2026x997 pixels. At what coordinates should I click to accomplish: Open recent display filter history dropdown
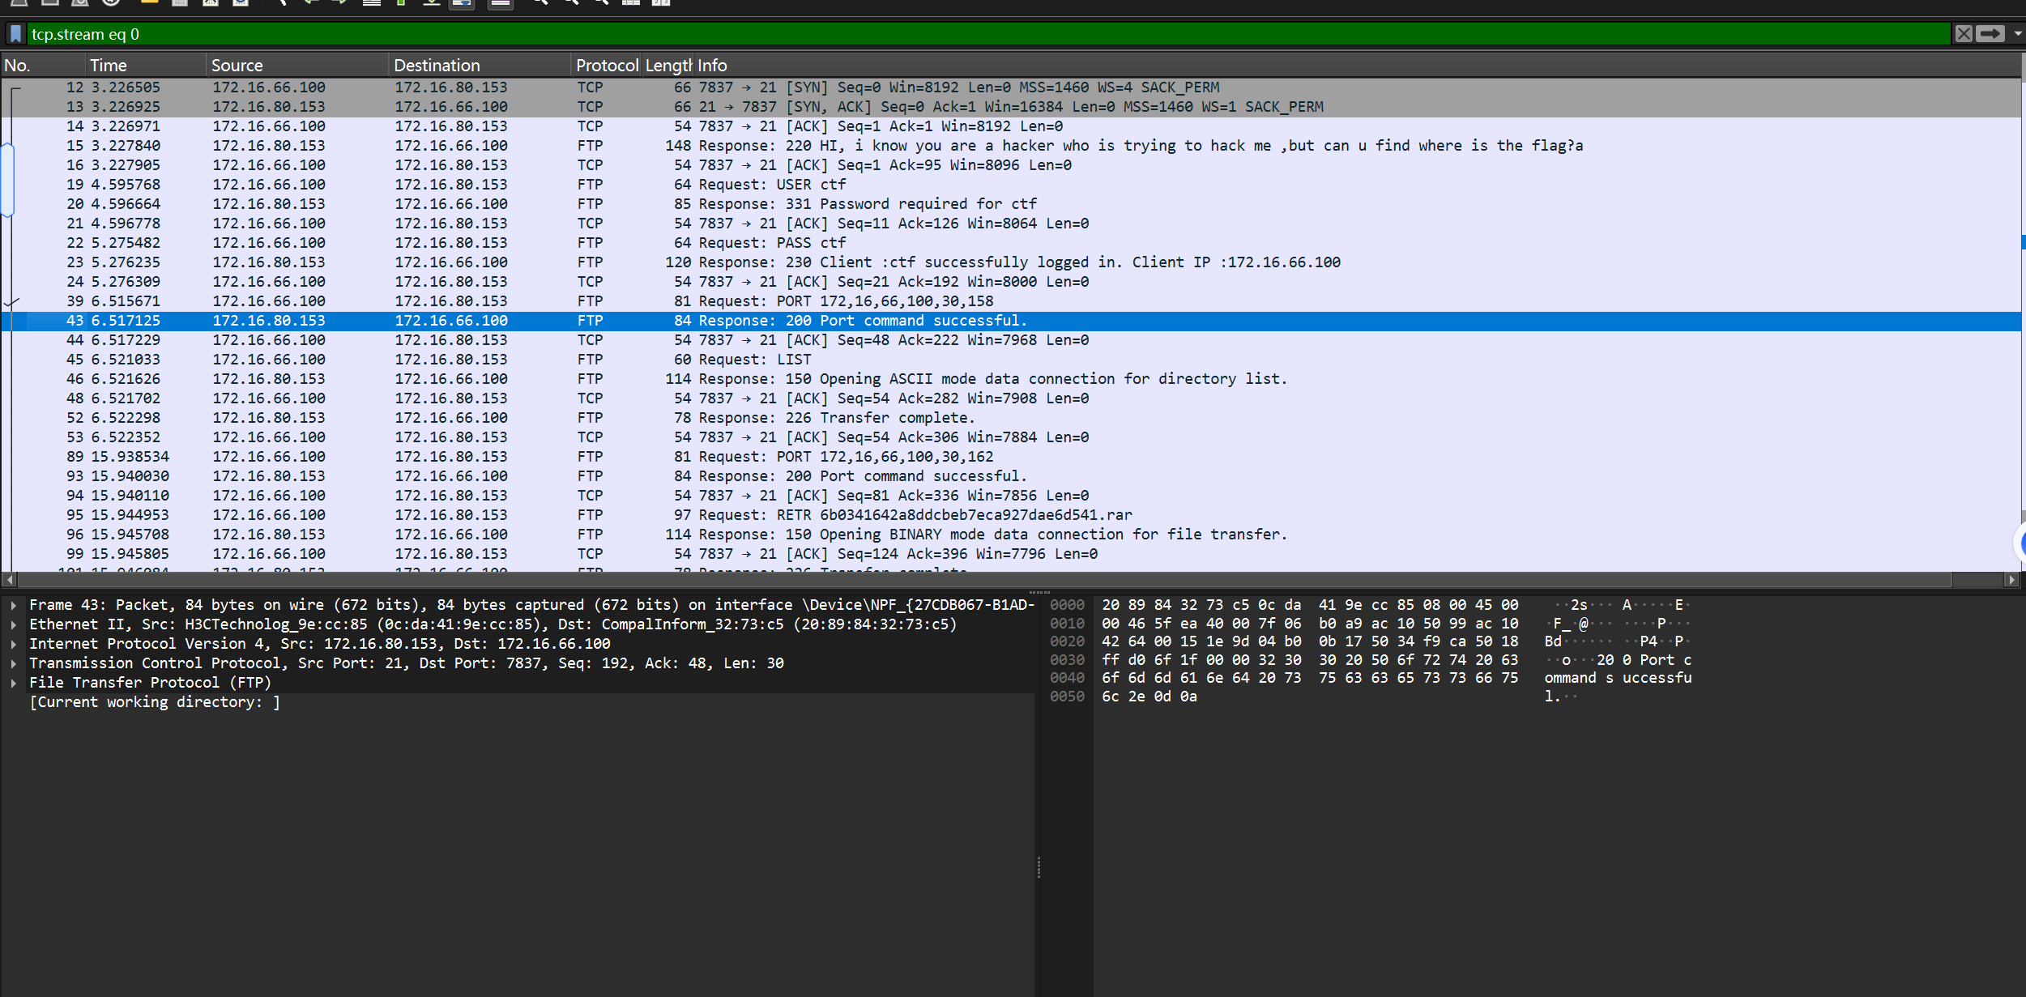click(2017, 34)
